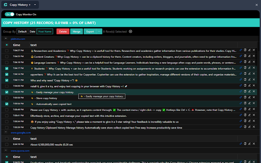Viewport: 261px width, 163px height.
Task: Open the pidevex.com host link
Action: [x=18, y=39]
